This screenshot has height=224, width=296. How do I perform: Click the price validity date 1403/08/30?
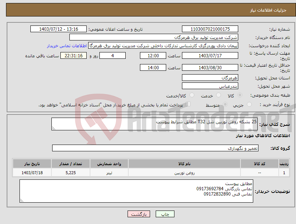[210, 67]
